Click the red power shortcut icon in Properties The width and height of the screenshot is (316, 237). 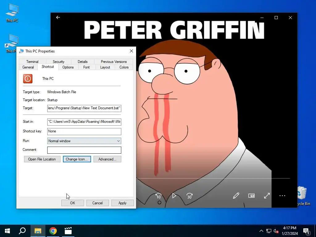(x=28, y=79)
